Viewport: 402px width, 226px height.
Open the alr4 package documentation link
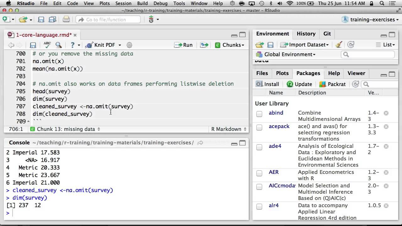[274, 205]
